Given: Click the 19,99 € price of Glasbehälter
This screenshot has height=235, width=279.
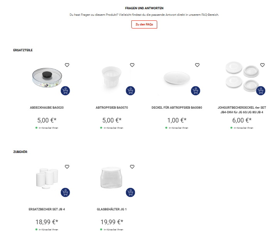Looking at the screenshot, I should pos(112,222).
